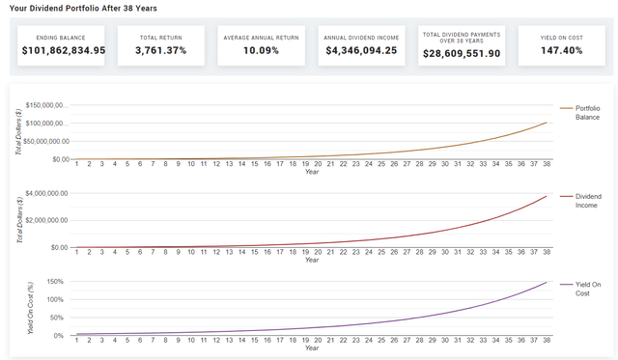This screenshot has height=360, width=618.
Task: Click the total dividend payments value $28,609,551.90
Action: [x=462, y=54]
